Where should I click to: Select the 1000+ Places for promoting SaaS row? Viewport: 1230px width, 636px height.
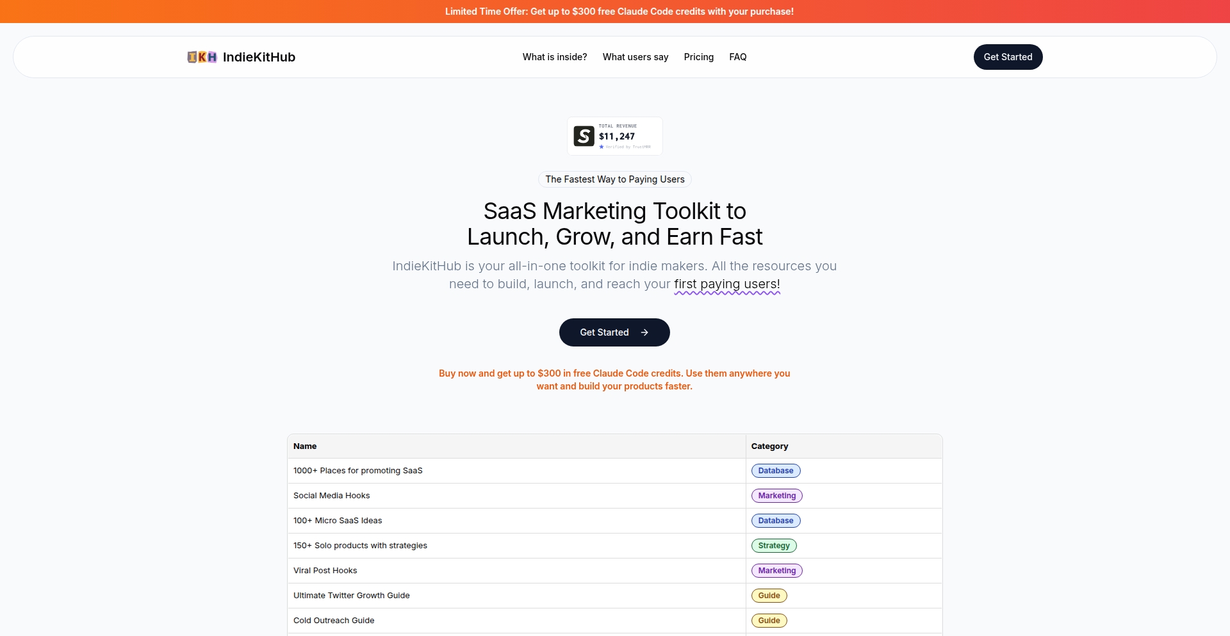click(x=357, y=471)
